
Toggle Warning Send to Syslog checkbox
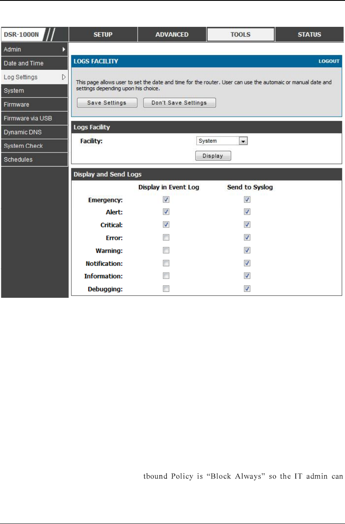tap(247, 250)
